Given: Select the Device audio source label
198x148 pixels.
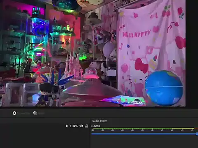Looking at the screenshot, I should click(96, 126).
